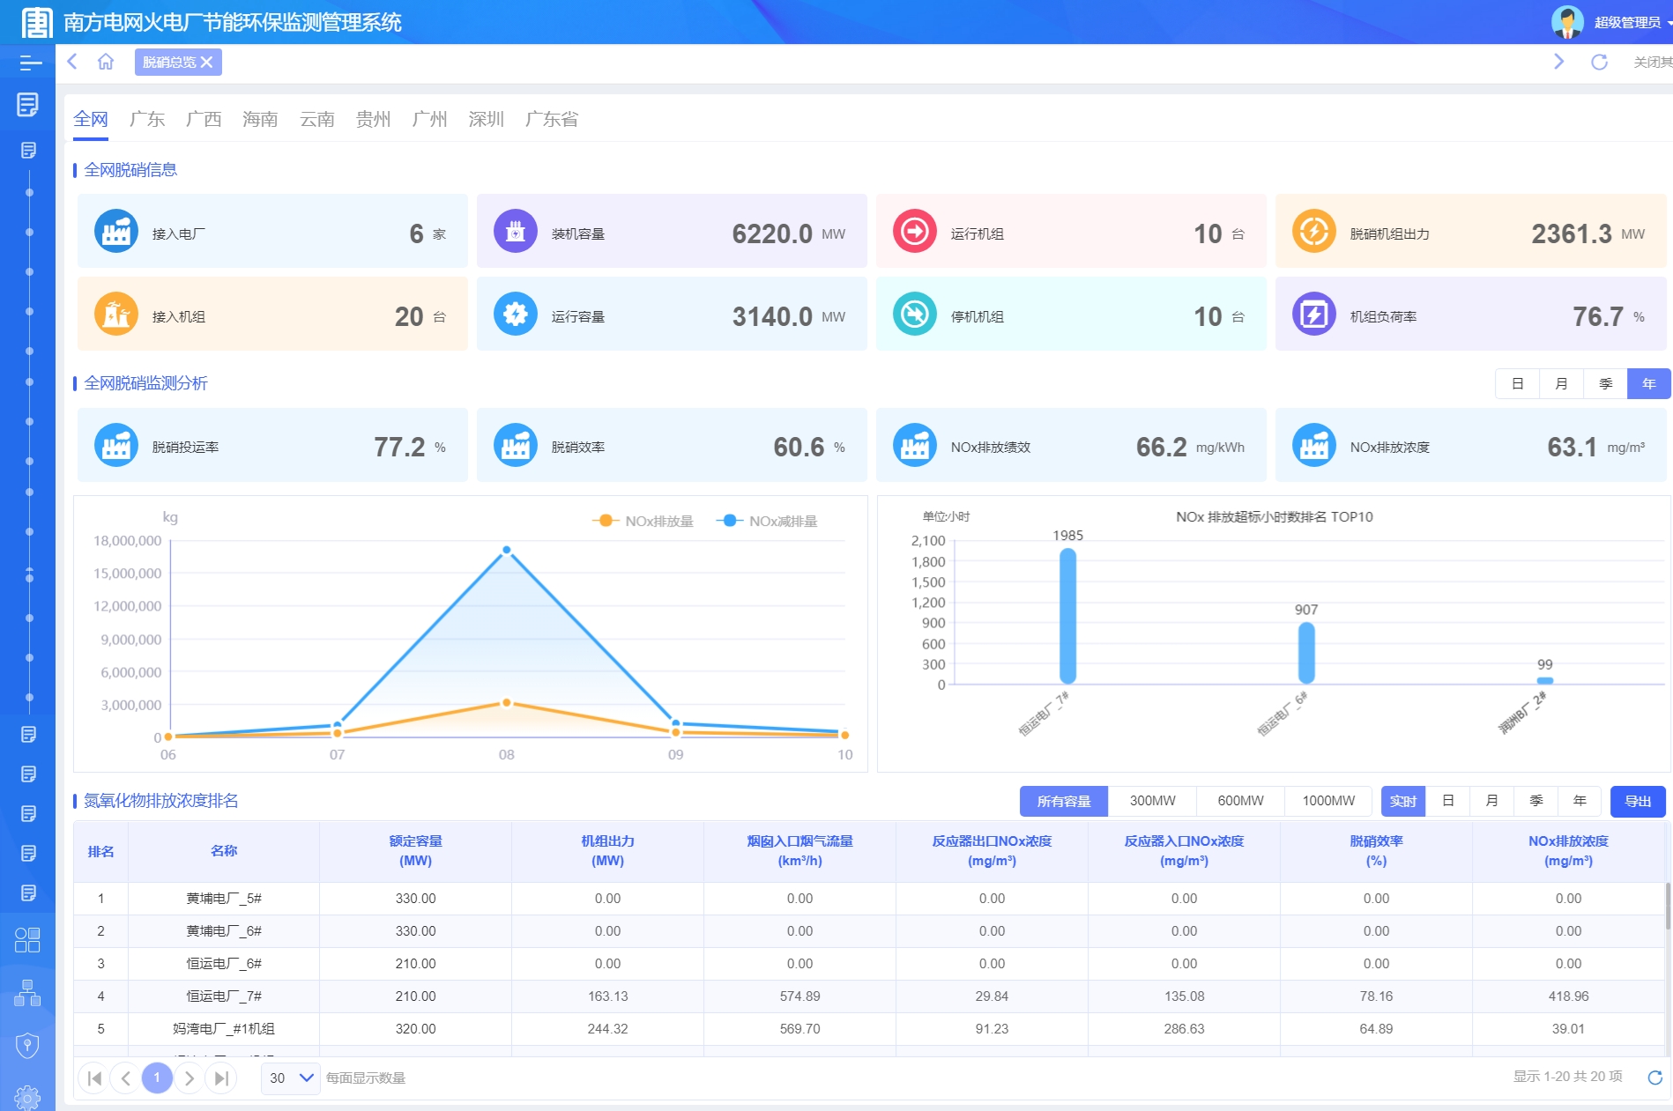Click the home icon in tab bar
Viewport: 1673px width, 1111px height.
(x=106, y=62)
